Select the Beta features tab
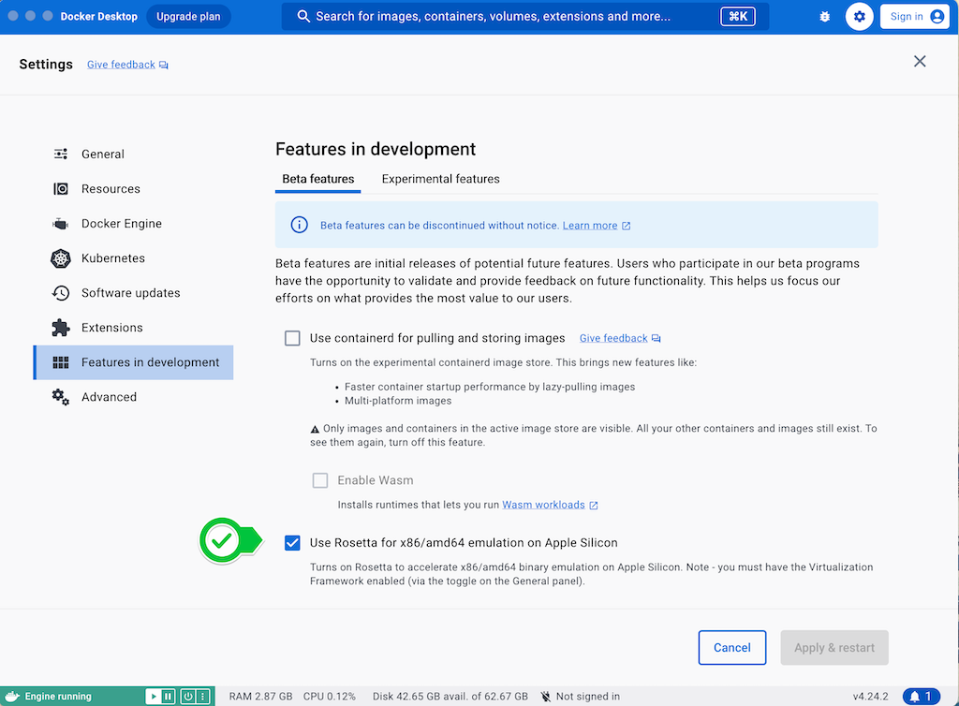The width and height of the screenshot is (959, 706). [318, 179]
